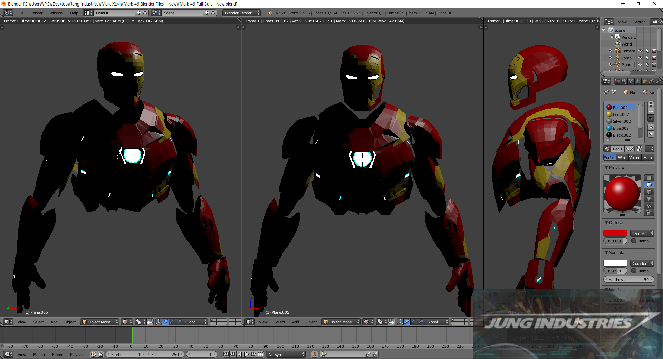Open Playback menu in timeline header

78,354
